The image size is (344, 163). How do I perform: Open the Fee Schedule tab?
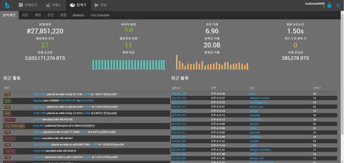pos(100,15)
